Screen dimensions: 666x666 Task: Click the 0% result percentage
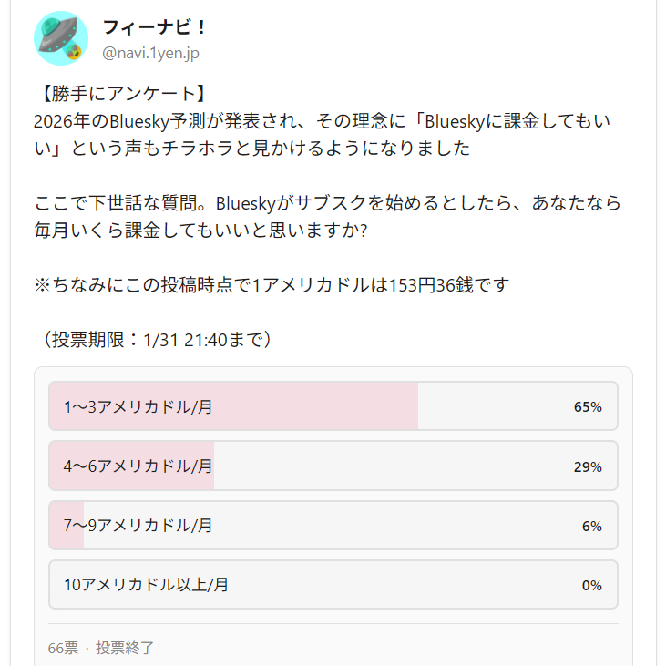591,585
